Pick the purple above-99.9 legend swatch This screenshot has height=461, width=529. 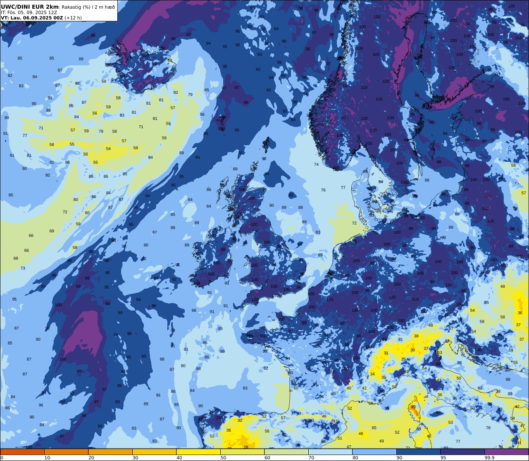507,452
